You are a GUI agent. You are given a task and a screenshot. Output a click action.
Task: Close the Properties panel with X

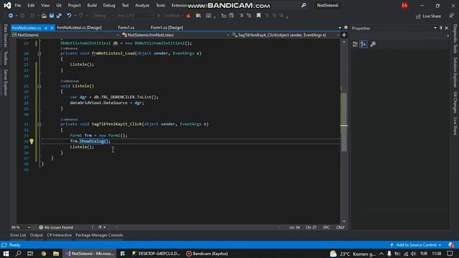pos(446,28)
